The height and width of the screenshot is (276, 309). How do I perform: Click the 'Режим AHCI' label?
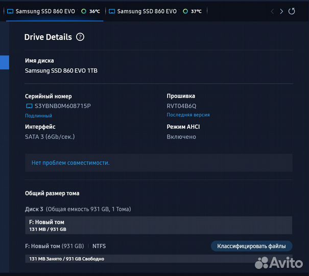click(183, 127)
